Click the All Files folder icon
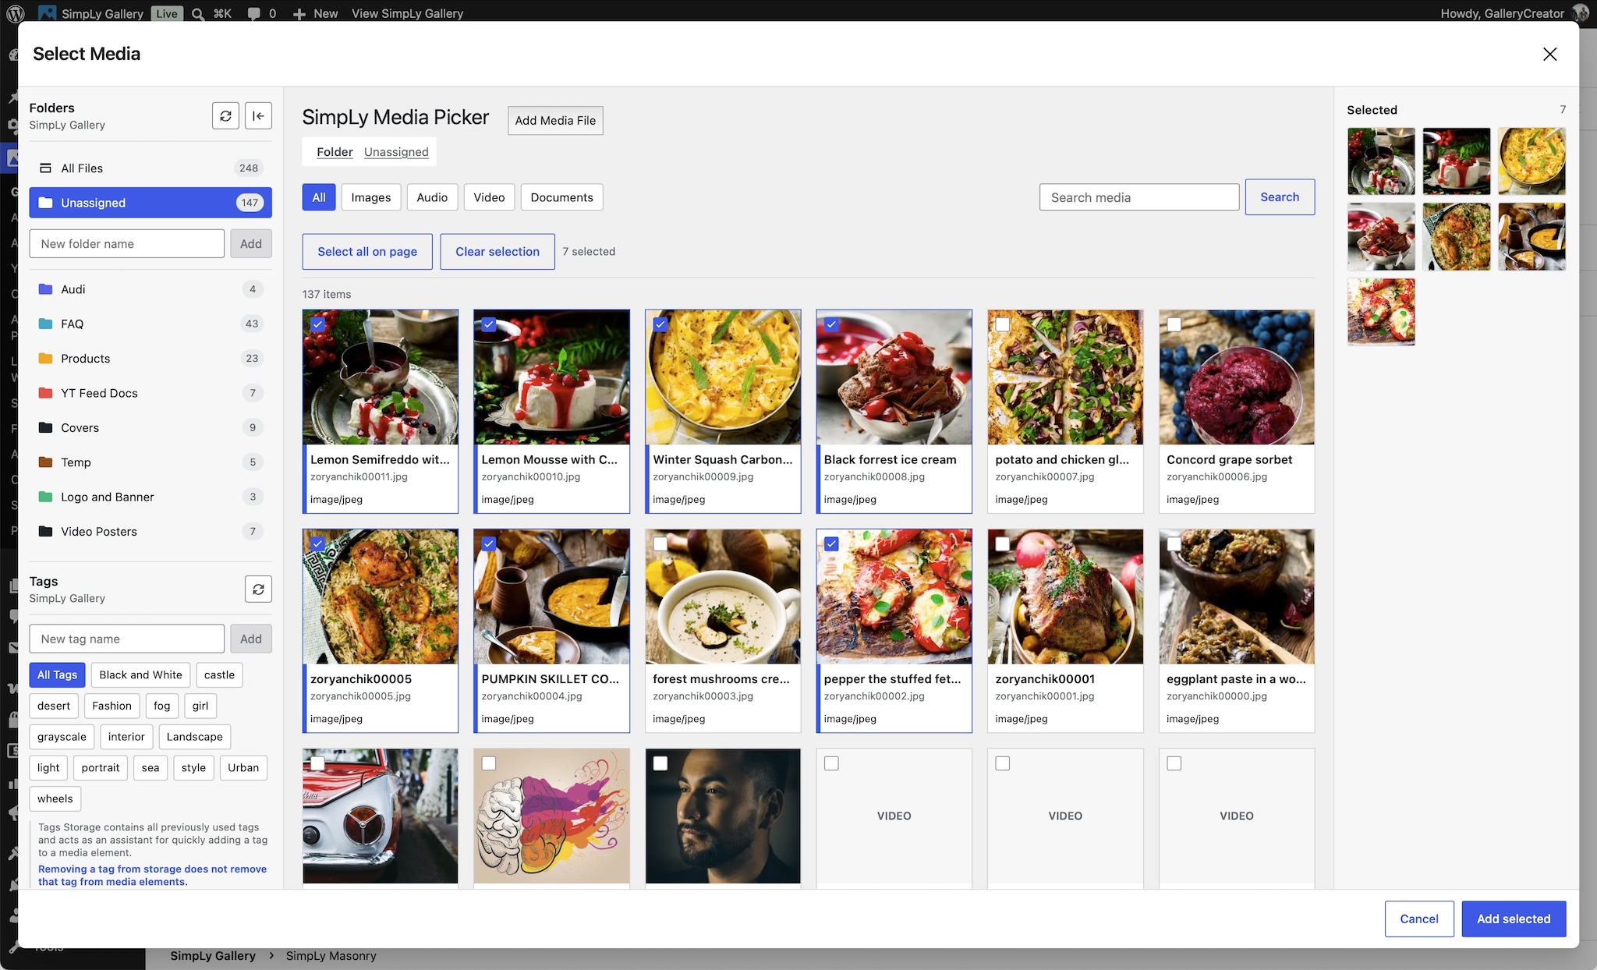1597x970 pixels. pos(45,168)
